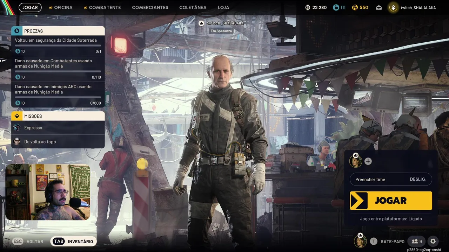Select the inimigos ARC Munição Média feat
This screenshot has height=252, width=449.
coord(58,94)
